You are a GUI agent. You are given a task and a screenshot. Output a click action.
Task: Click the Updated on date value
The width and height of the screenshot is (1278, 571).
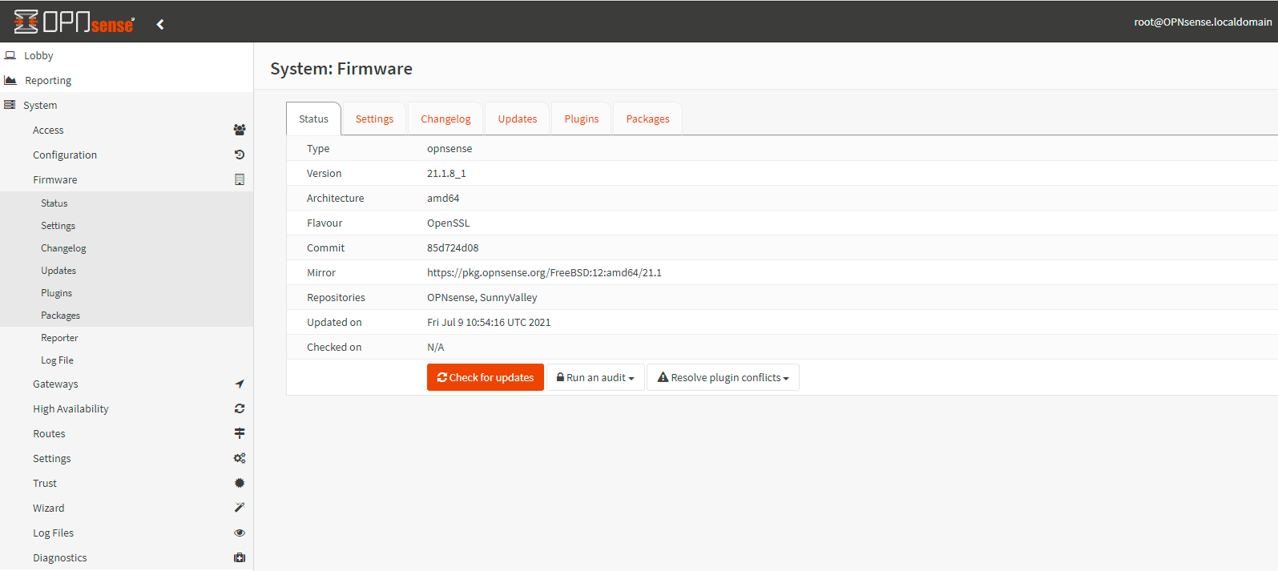point(489,322)
